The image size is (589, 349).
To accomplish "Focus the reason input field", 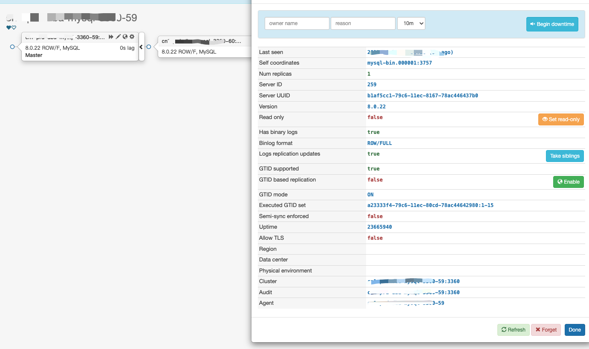I will click(363, 23).
